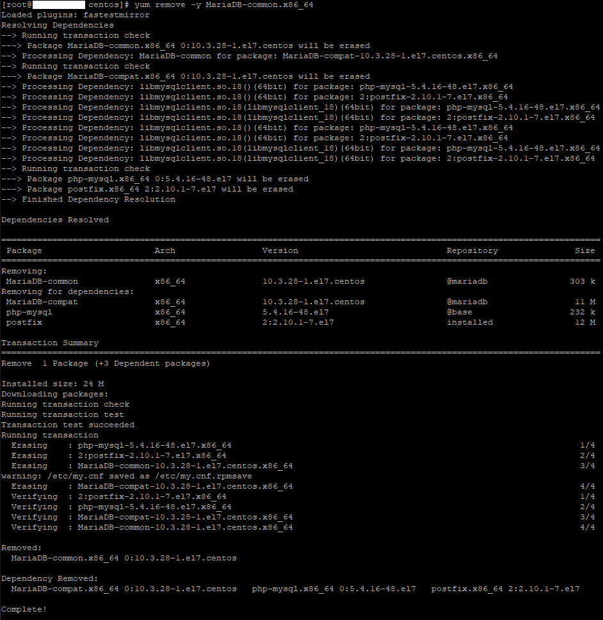
Task: Click the '12 M' size value
Action: tap(585, 323)
